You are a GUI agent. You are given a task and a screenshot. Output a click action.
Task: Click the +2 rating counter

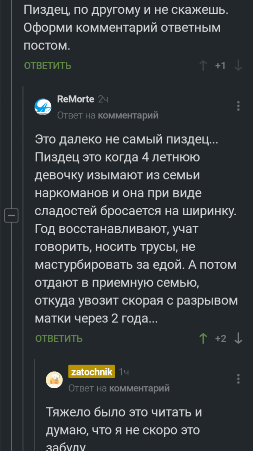pos(221,339)
